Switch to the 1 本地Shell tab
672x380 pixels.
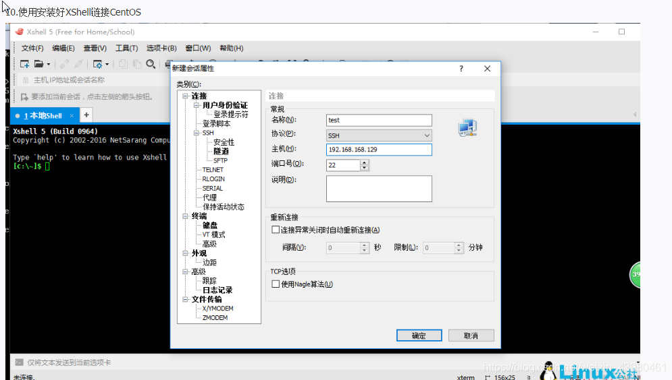click(43, 116)
